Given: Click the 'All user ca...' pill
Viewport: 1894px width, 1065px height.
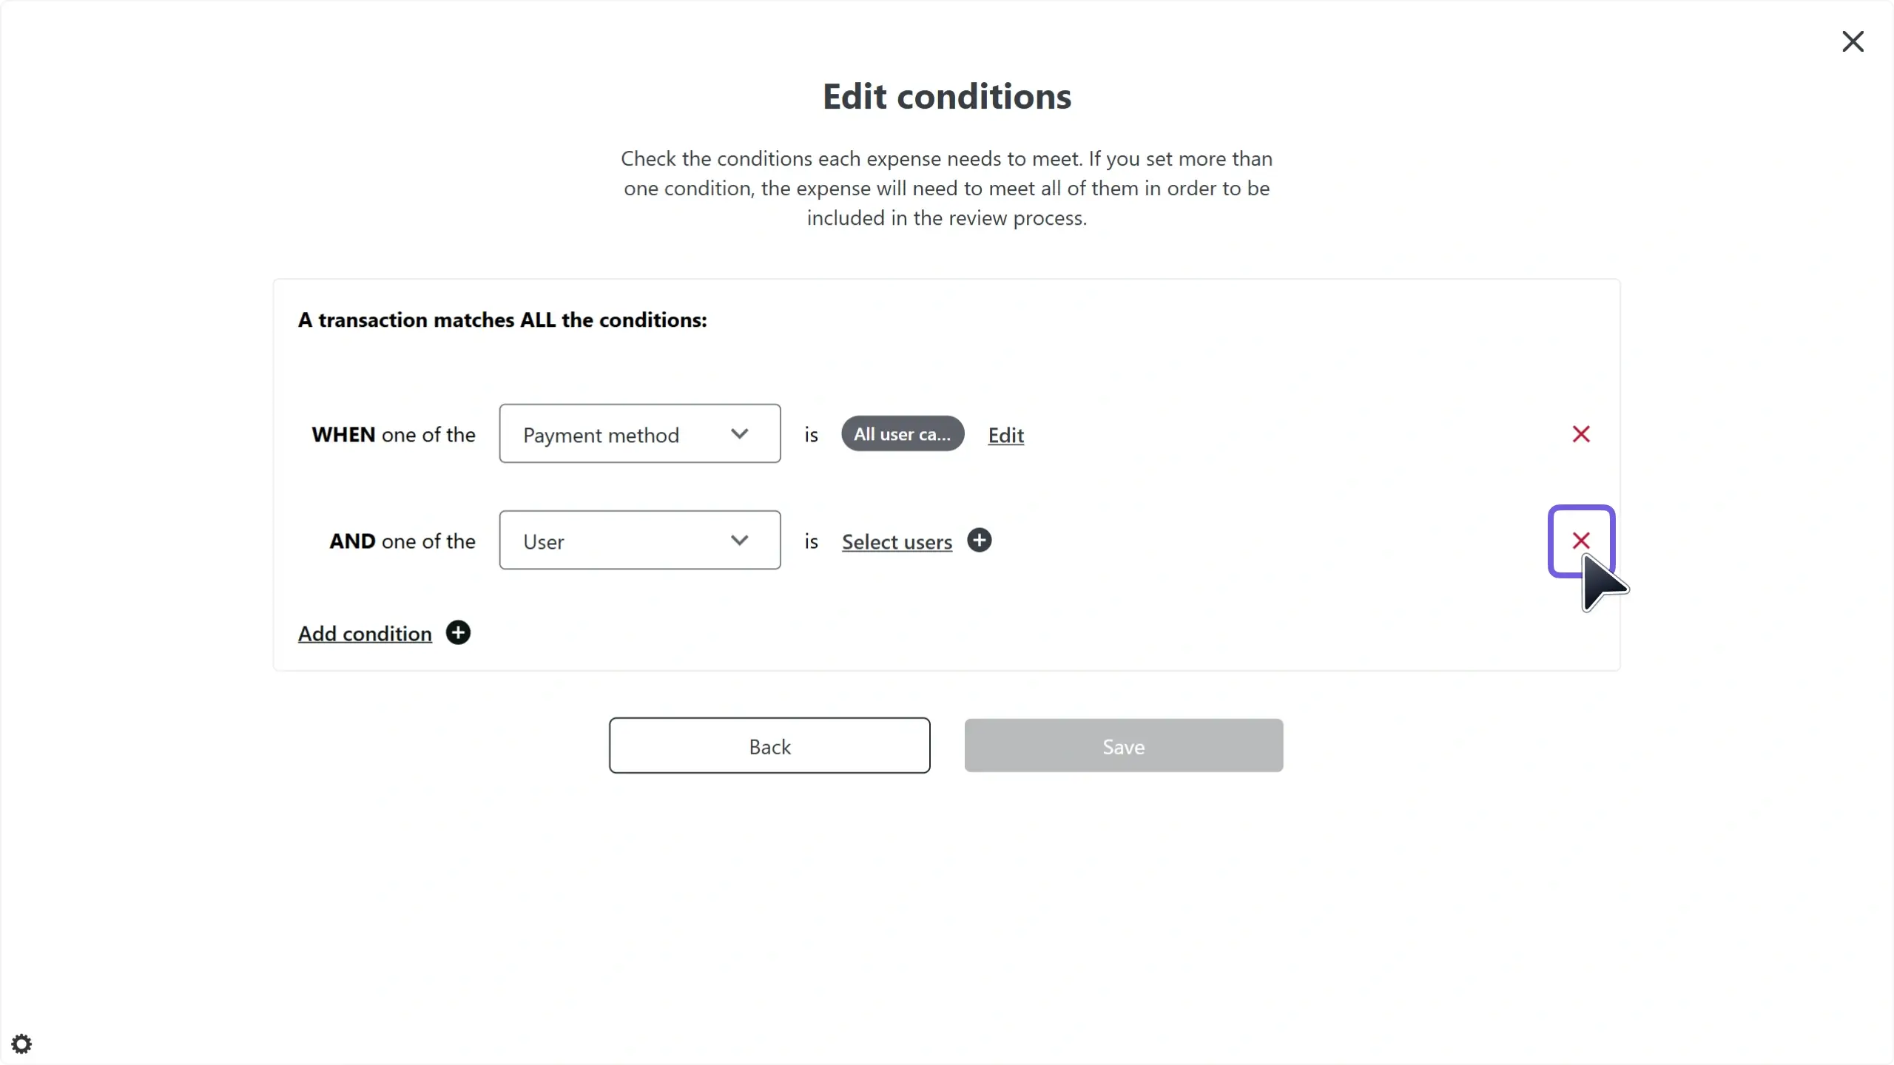Looking at the screenshot, I should pyautogui.click(x=903, y=433).
